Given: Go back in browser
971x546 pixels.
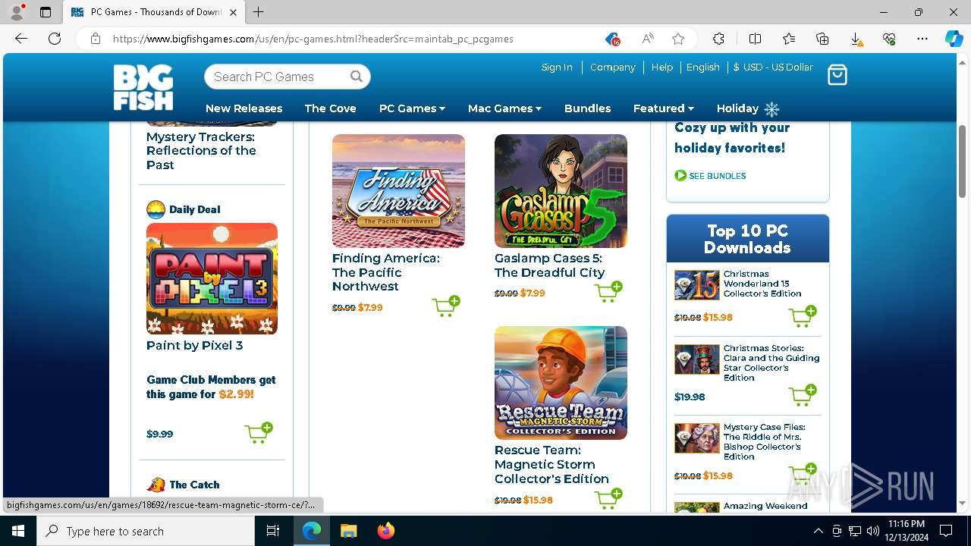Looking at the screenshot, I should (21, 39).
